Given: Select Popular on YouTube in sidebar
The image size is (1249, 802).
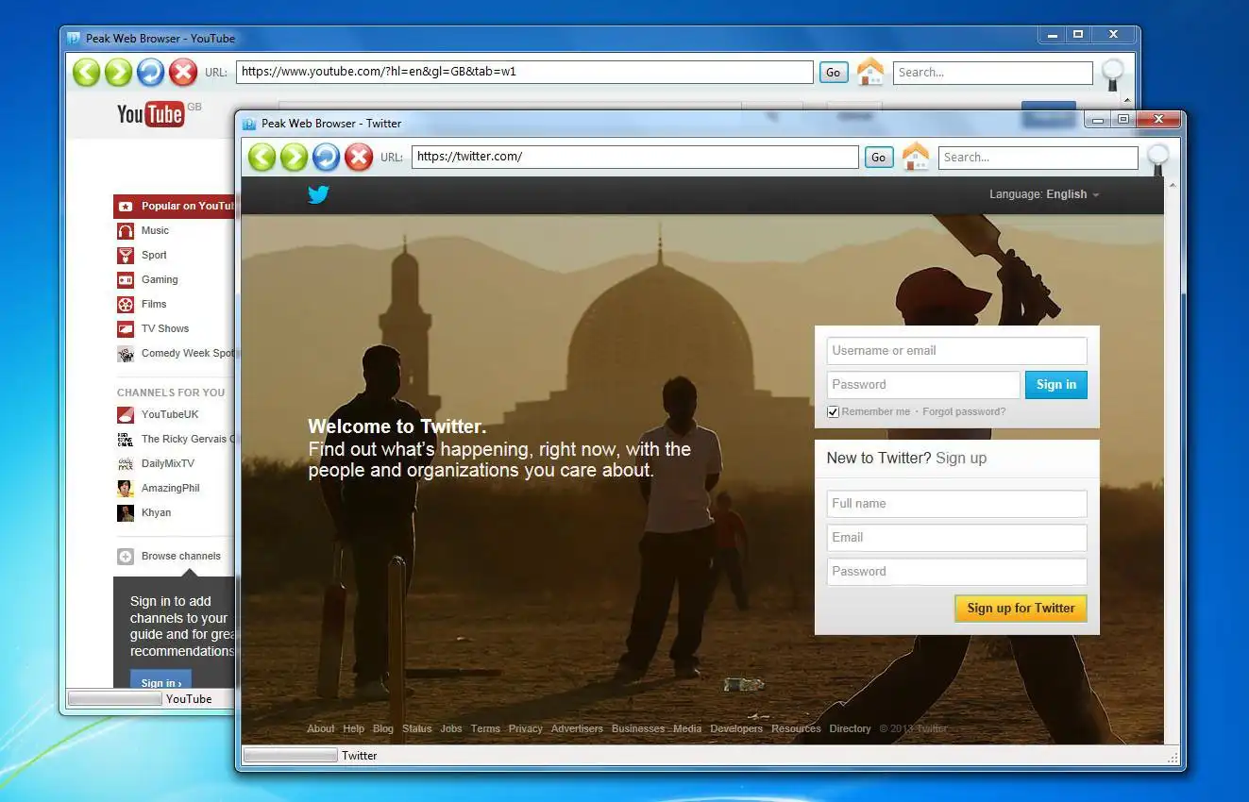Looking at the screenshot, I should 175,206.
